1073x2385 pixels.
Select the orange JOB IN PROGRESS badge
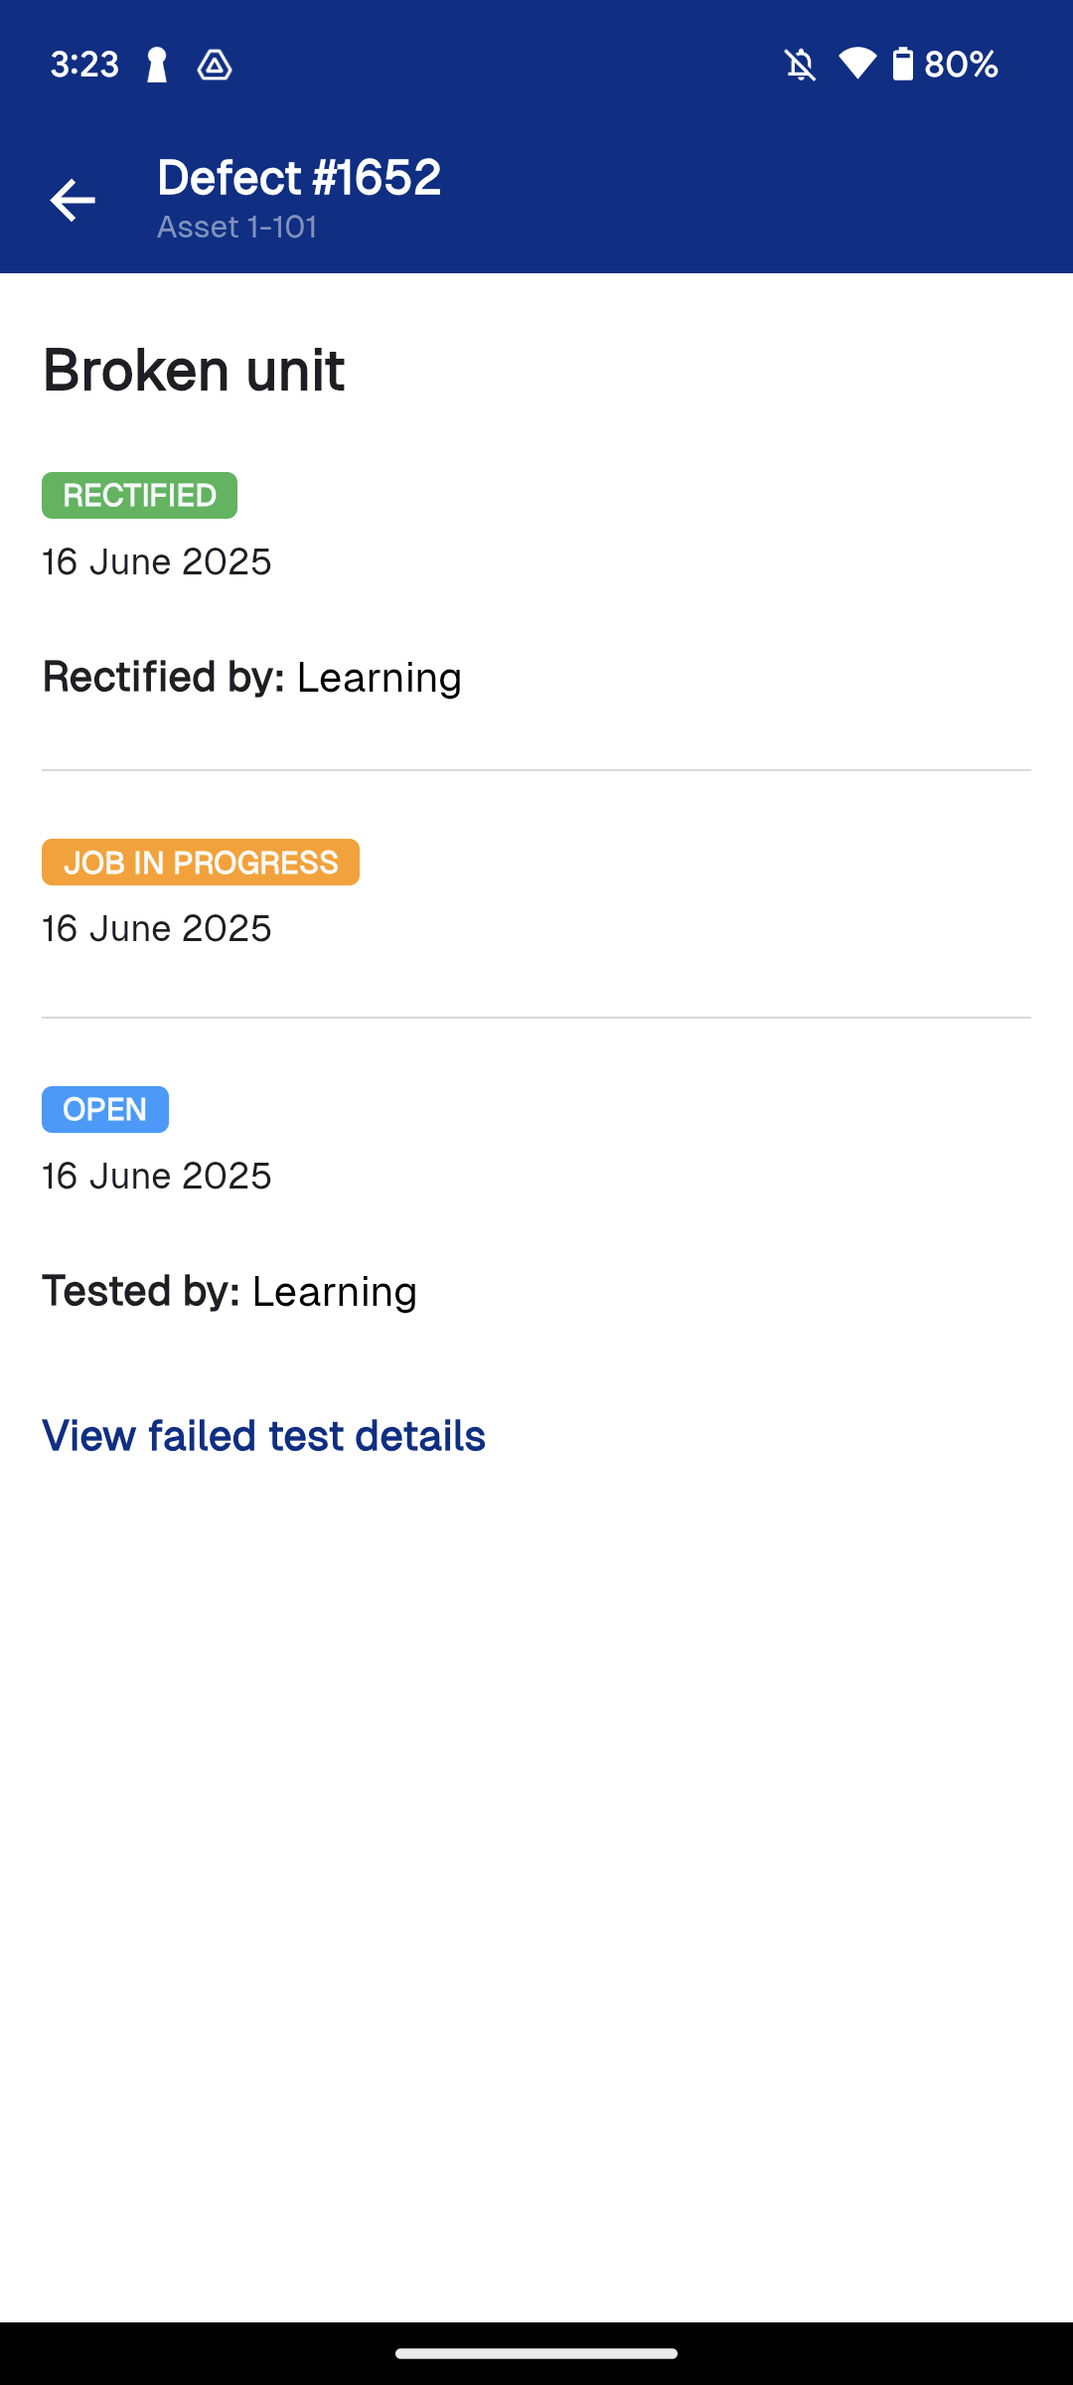[200, 862]
